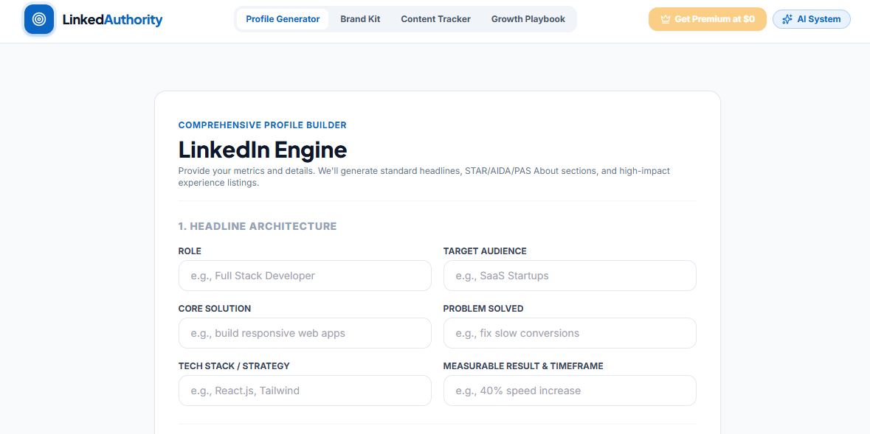Open the Growth Playbook tab
The image size is (870, 434).
pos(528,19)
